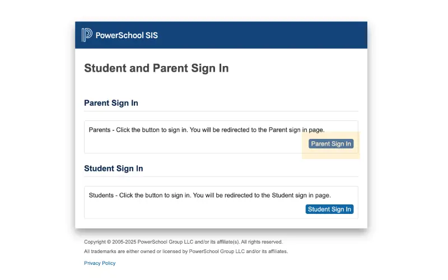Click the copyright PowerSchool Group LLC line
Viewport: 448px width, 280px height.
click(x=183, y=242)
